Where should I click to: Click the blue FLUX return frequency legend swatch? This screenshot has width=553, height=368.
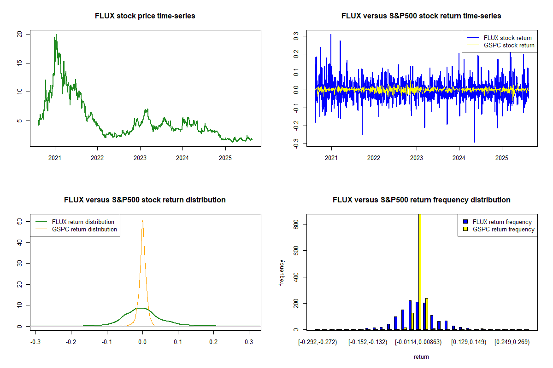465,222
